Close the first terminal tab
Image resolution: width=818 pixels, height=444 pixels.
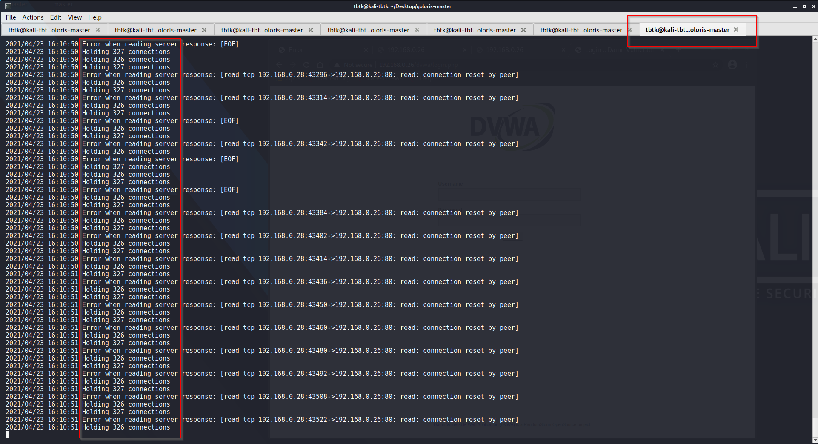[98, 30]
